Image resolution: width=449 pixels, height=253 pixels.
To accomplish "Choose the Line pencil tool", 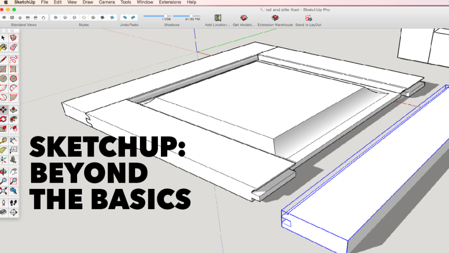I will [x=4, y=60].
